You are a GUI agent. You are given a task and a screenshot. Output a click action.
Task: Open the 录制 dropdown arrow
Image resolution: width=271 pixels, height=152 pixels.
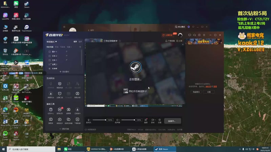(155, 120)
